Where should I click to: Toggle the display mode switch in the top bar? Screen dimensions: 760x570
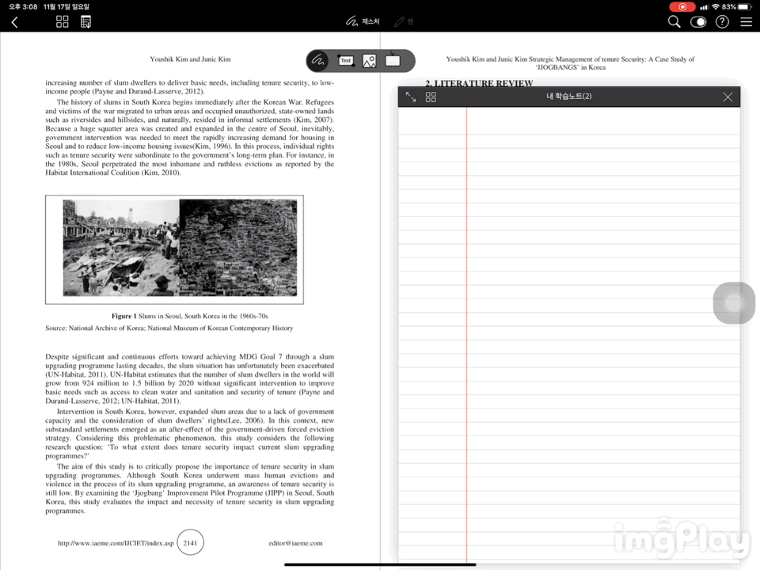[x=698, y=22]
